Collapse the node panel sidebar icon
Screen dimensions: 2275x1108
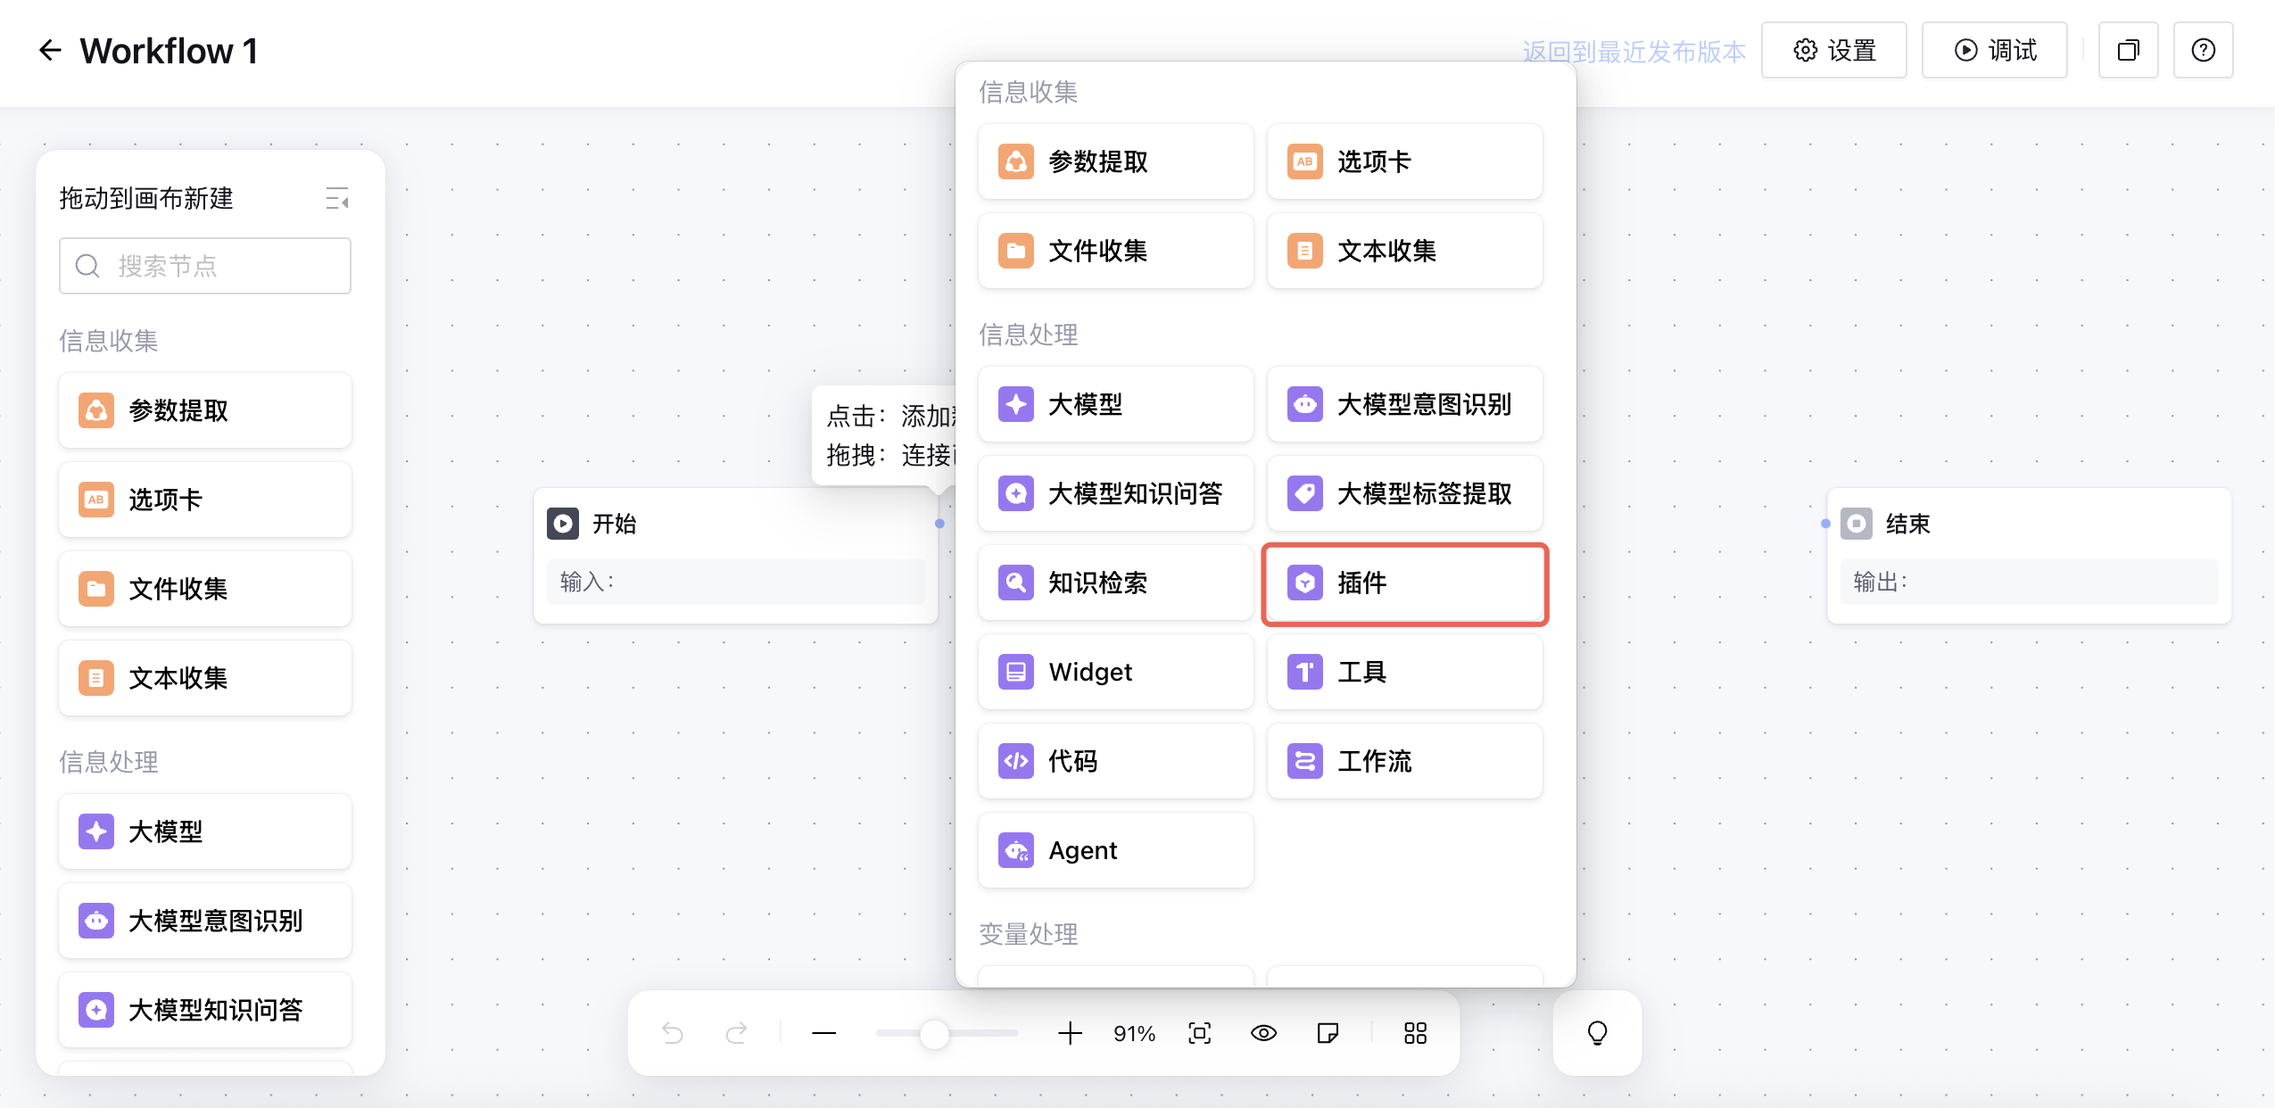pos(337,198)
